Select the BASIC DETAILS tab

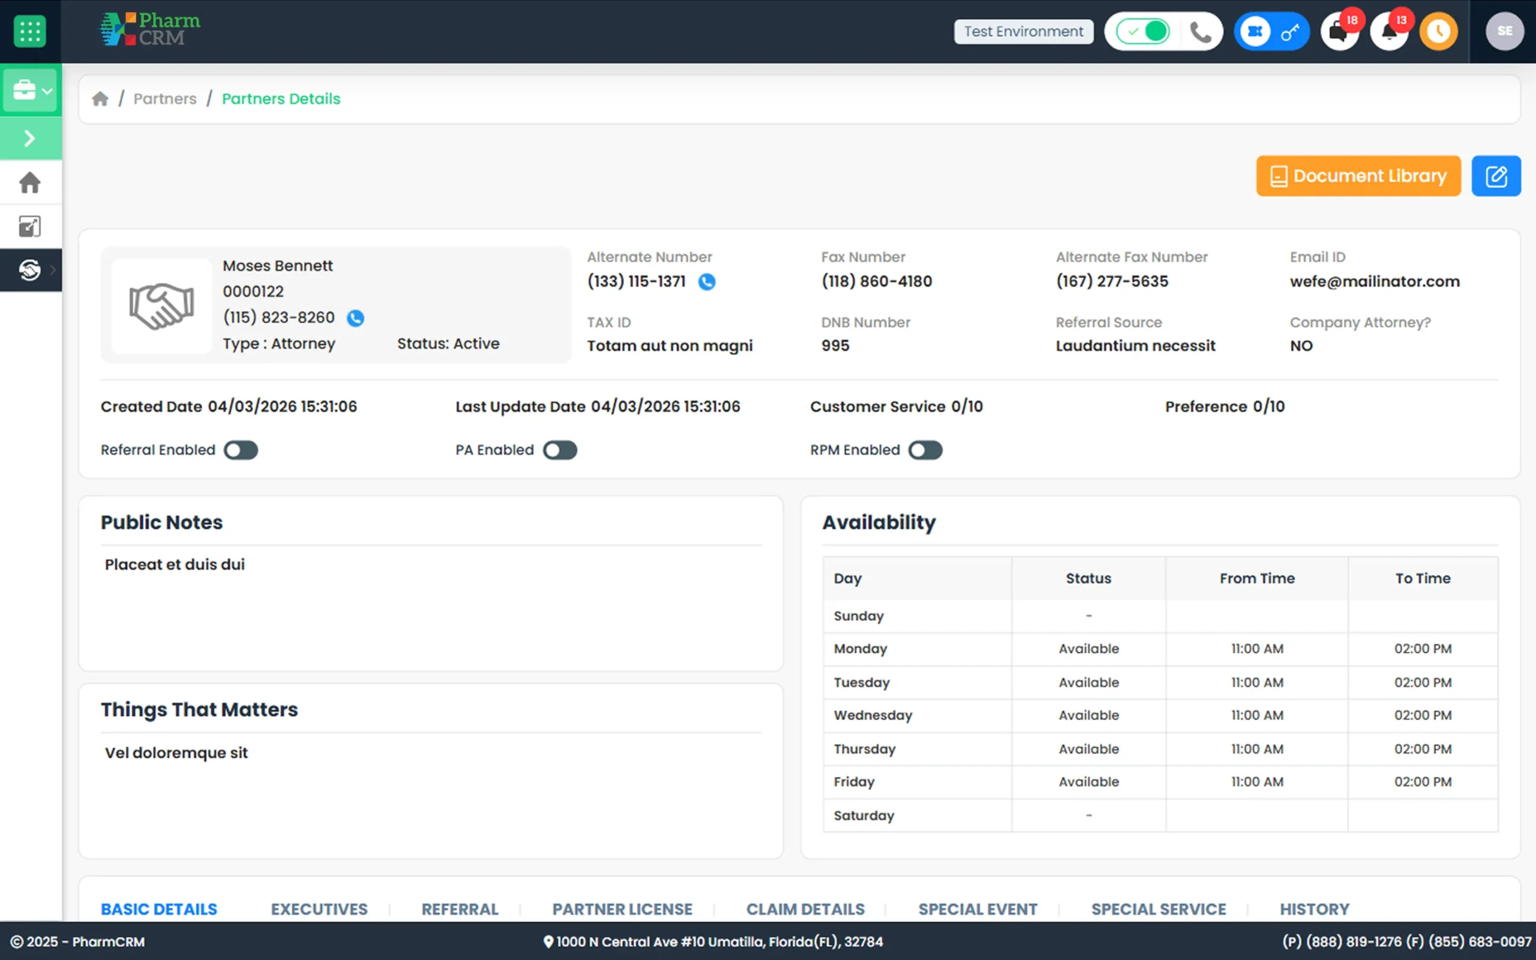(158, 909)
